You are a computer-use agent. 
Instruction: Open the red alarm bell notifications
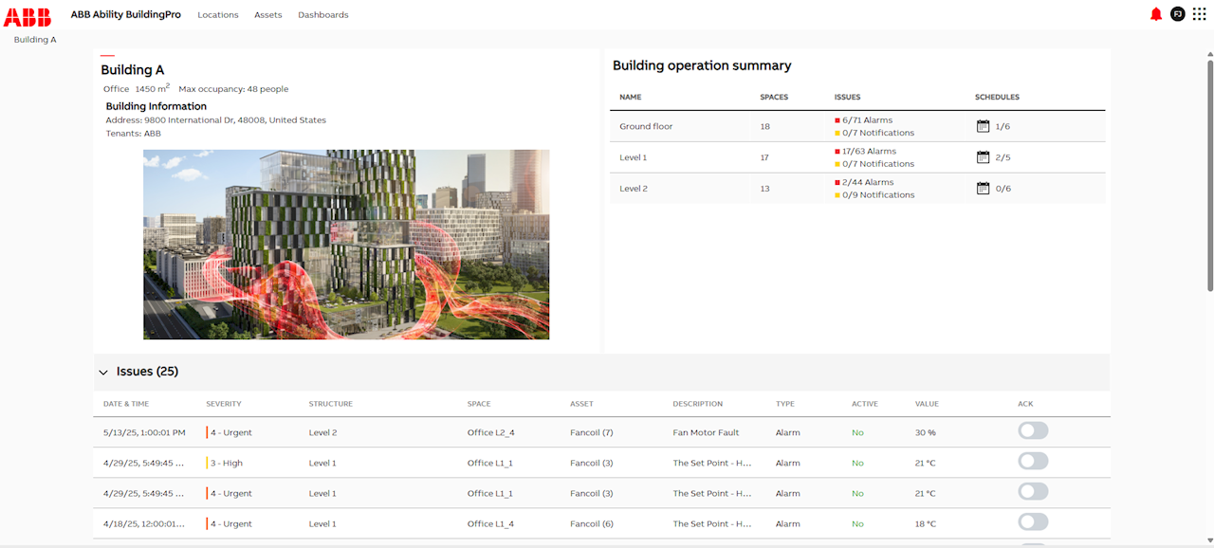[x=1155, y=14]
